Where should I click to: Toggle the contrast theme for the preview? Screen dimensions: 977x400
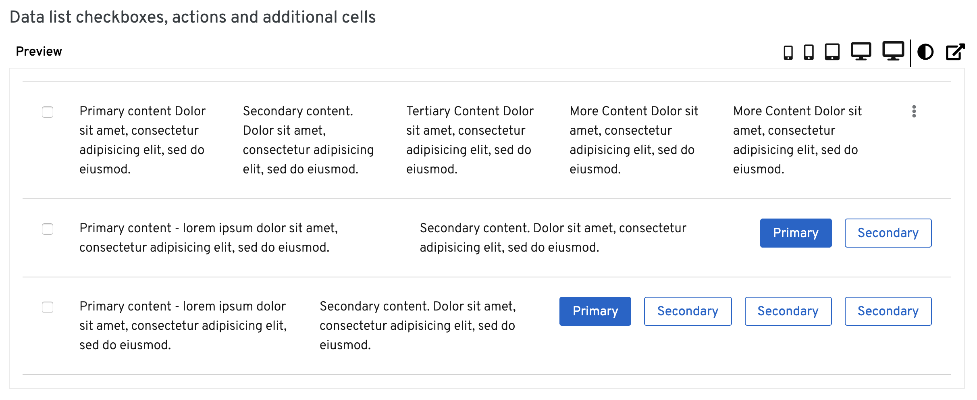[x=925, y=52]
